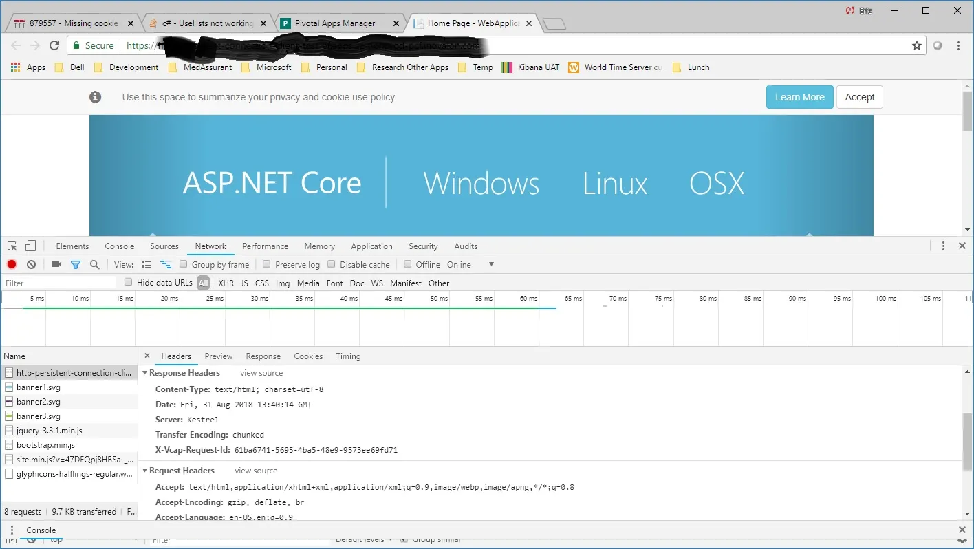
Task: Open the Microsoft bookmarks folder
Action: [x=266, y=67]
